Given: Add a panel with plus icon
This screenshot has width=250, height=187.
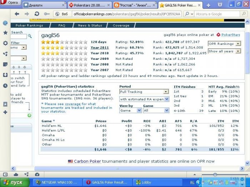Looking at the screenshot, I should click(x=5, y=112).
